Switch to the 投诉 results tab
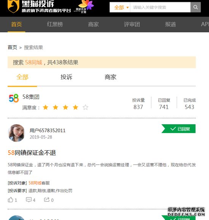 click(66, 77)
